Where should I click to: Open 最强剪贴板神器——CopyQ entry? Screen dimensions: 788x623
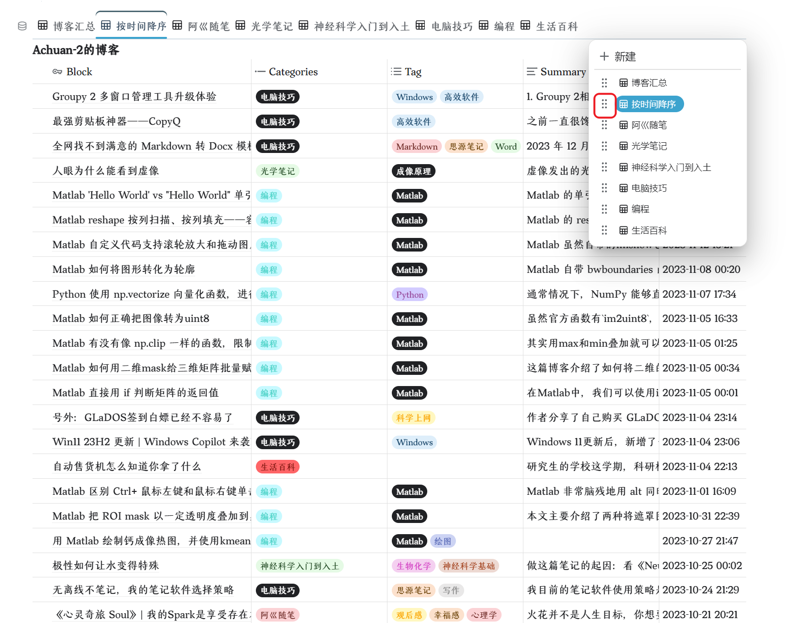pos(117,121)
